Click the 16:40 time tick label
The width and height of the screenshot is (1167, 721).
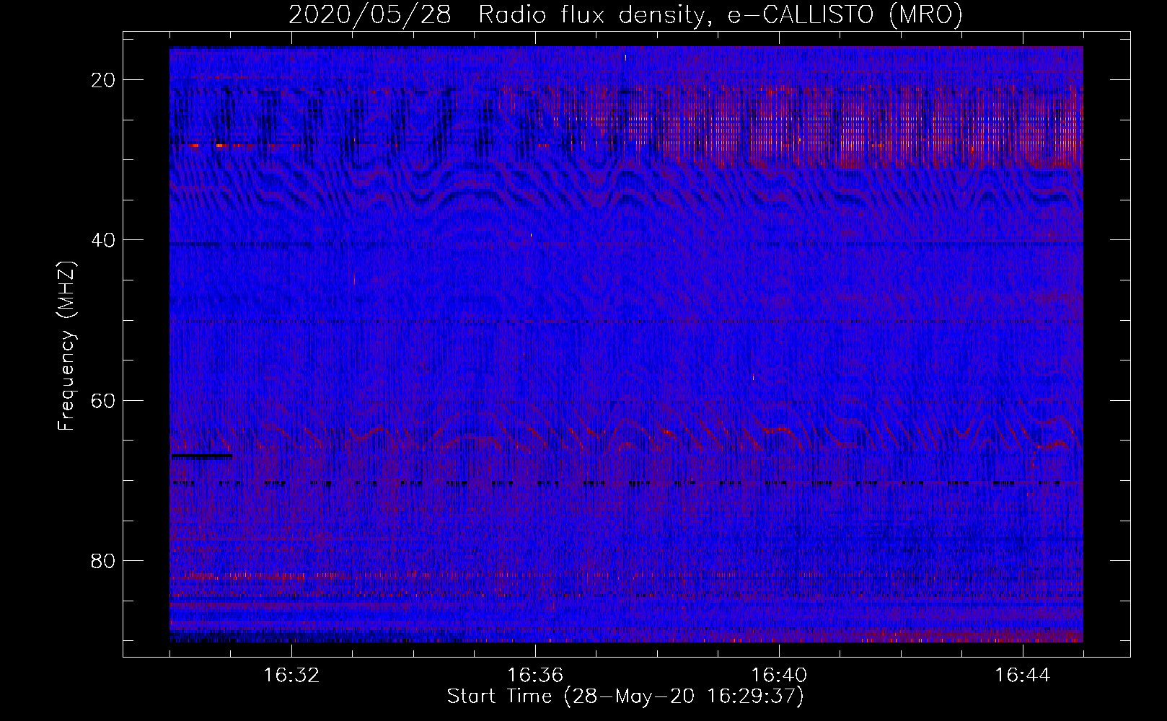[779, 676]
